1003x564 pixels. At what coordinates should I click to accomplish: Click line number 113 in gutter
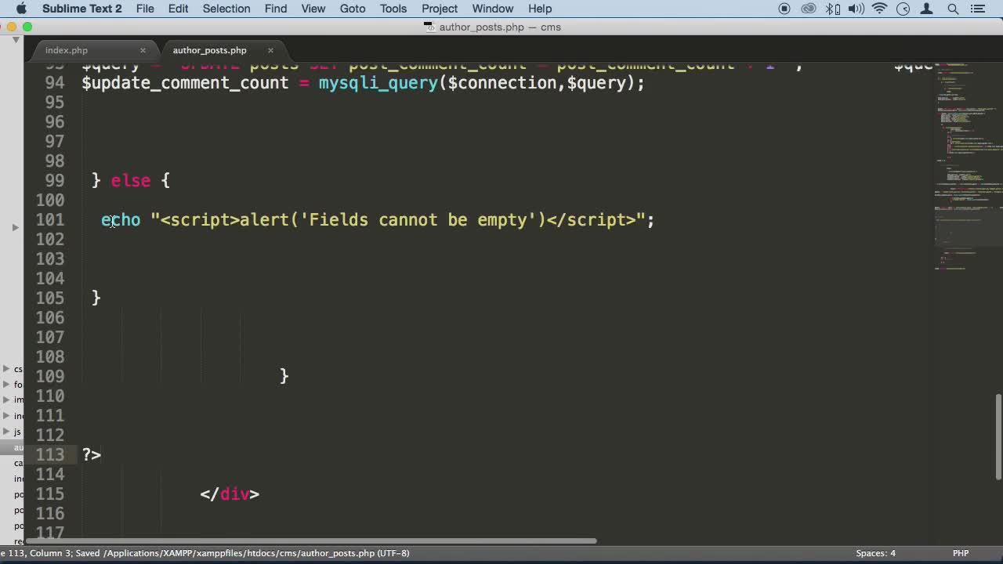pos(51,455)
